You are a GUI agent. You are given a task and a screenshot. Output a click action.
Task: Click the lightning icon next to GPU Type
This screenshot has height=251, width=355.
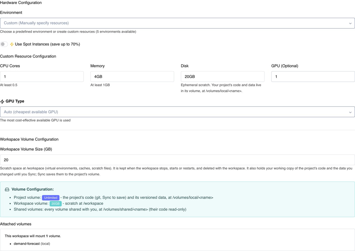point(2,101)
